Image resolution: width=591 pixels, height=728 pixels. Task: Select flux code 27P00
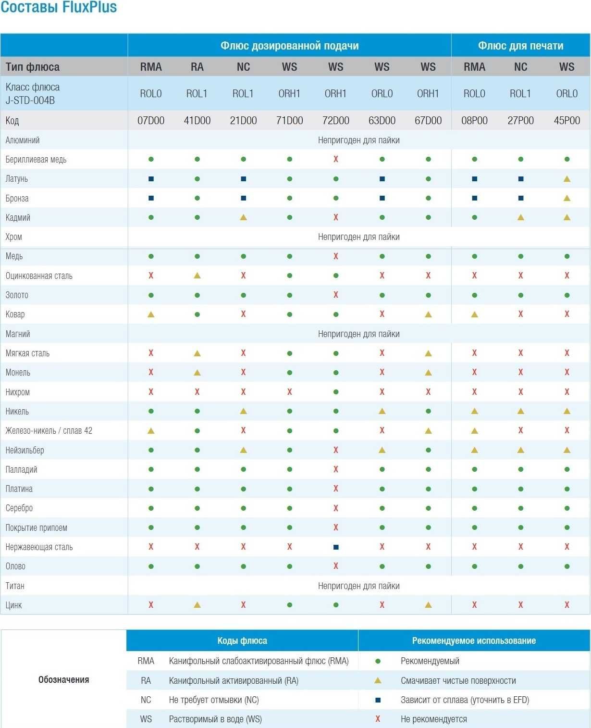(x=521, y=121)
